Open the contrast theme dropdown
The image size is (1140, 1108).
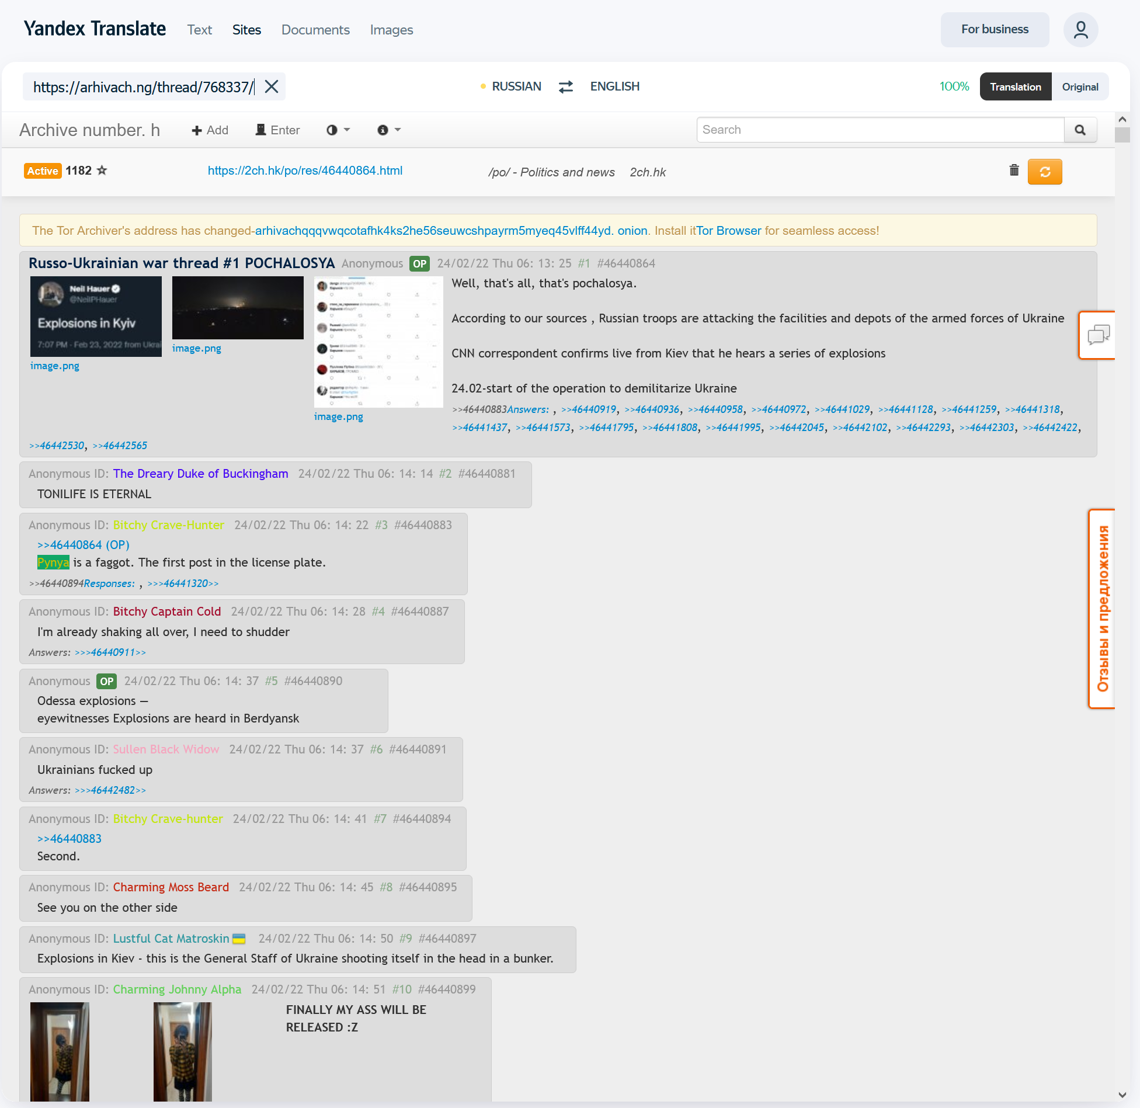pos(338,130)
